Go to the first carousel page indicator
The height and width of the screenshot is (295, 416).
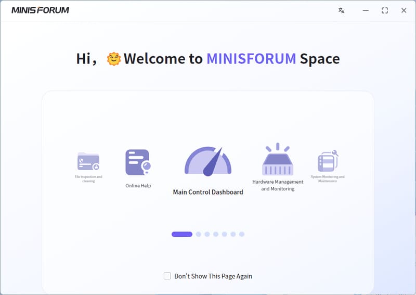point(182,234)
